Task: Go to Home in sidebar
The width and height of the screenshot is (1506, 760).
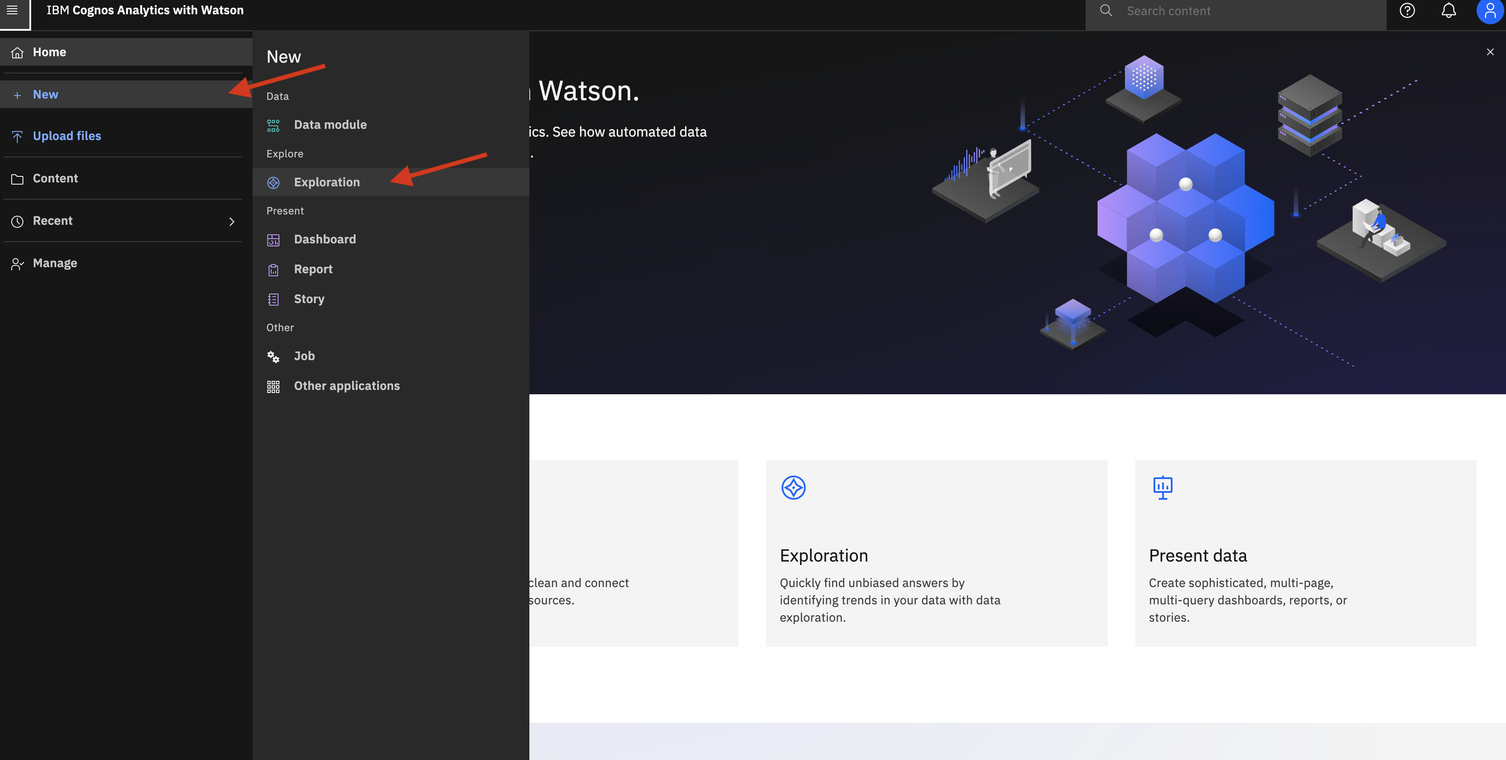Action: pos(126,52)
